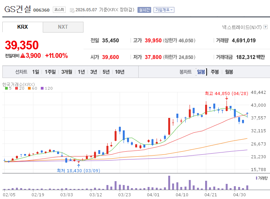Click the help icon beside 넥스트레이드(NXT)

pyautogui.click(x=266, y=27)
